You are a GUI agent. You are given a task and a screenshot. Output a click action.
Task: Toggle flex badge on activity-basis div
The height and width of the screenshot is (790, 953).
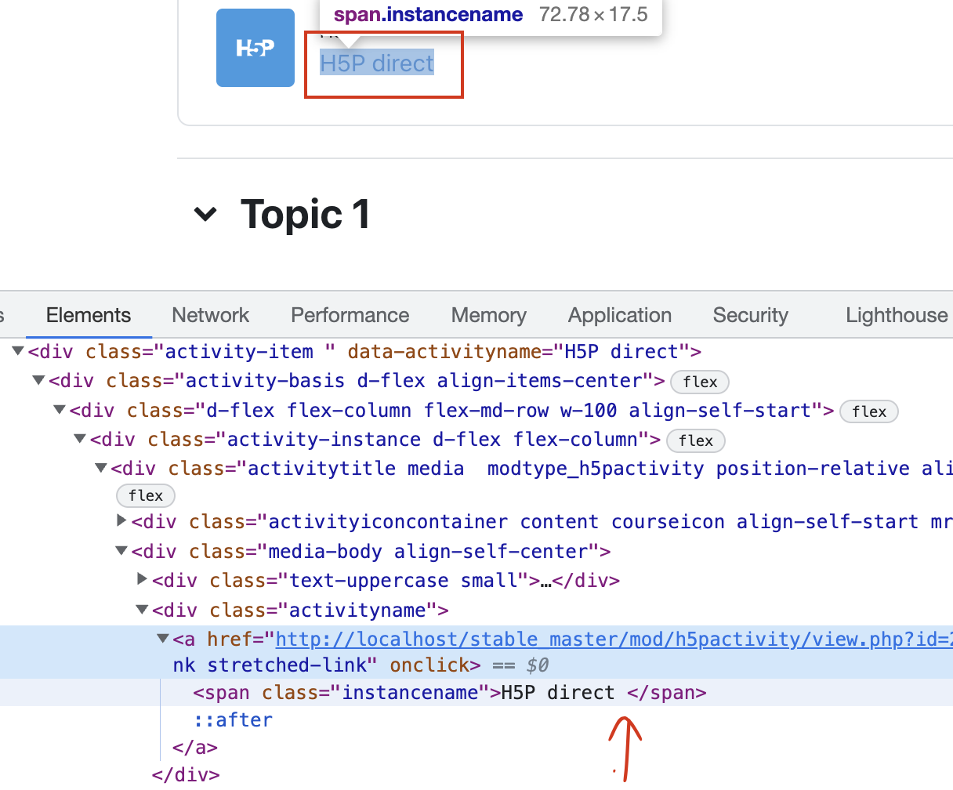click(700, 382)
